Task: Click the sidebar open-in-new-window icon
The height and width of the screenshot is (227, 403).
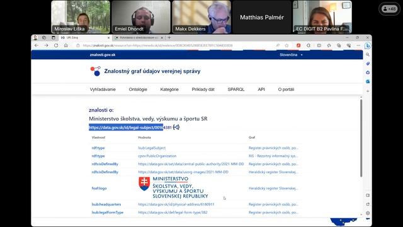Action: click(368, 204)
